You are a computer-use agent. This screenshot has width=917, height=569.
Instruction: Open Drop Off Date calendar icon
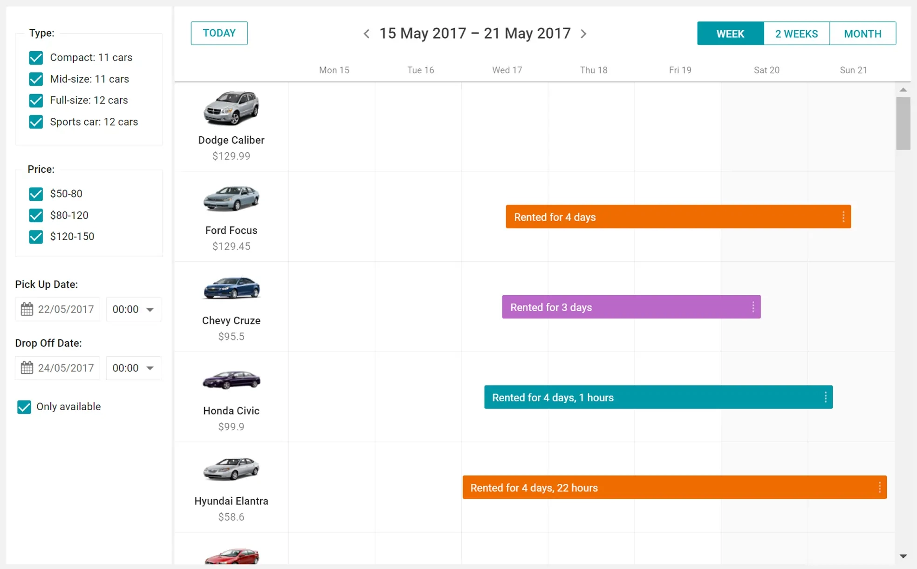coord(27,368)
